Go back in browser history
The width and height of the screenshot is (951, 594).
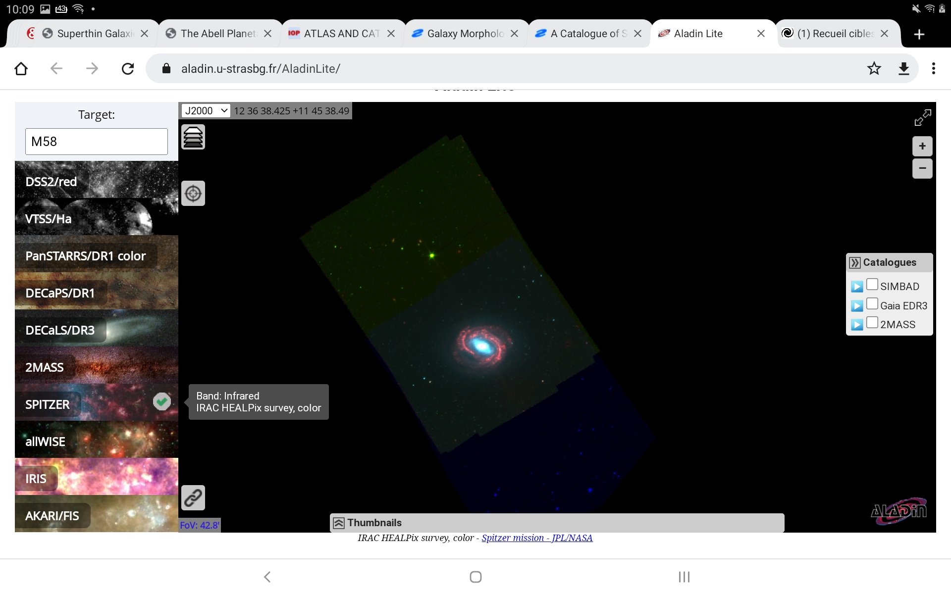coord(56,68)
